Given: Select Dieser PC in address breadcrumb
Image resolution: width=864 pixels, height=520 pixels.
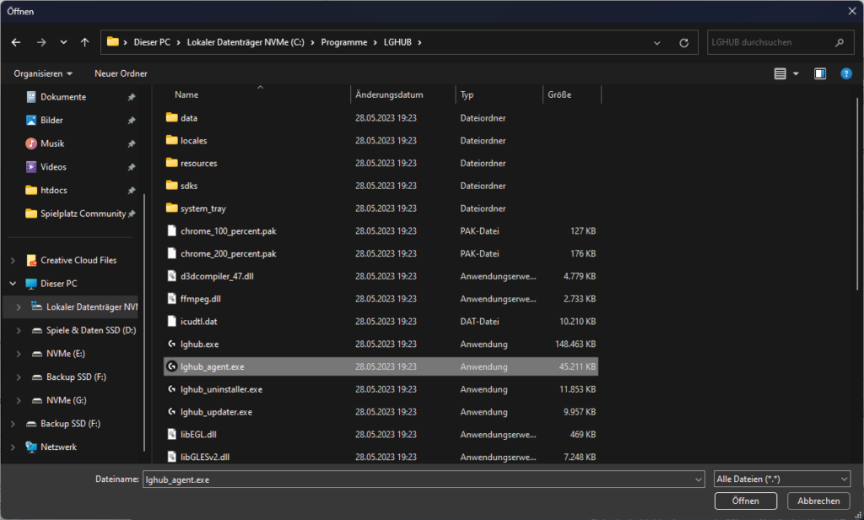Looking at the screenshot, I should coord(152,42).
